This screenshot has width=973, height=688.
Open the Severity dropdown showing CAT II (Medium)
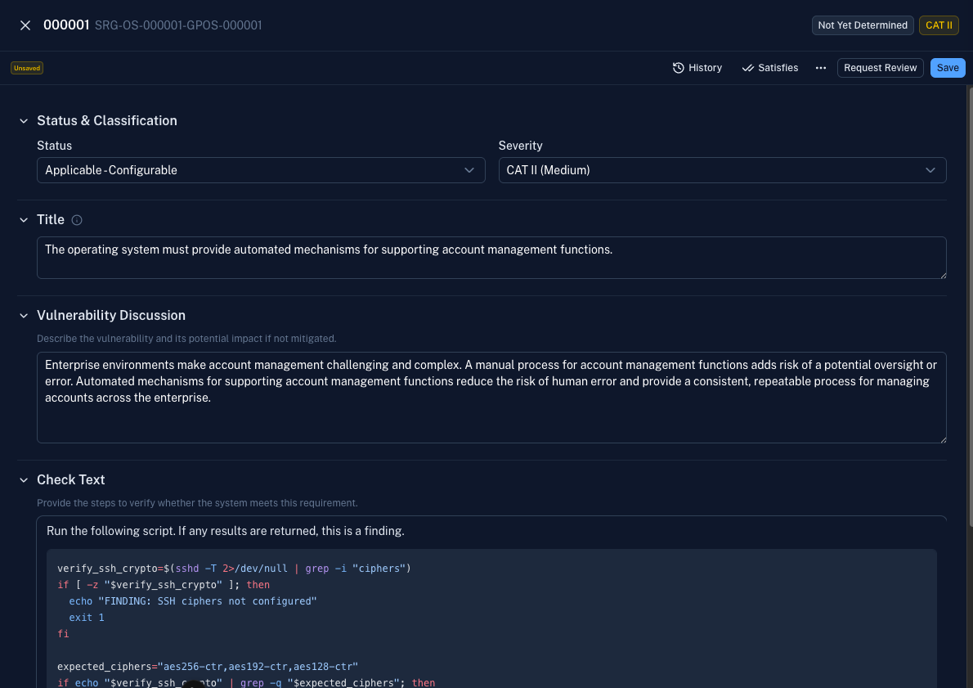(722, 170)
